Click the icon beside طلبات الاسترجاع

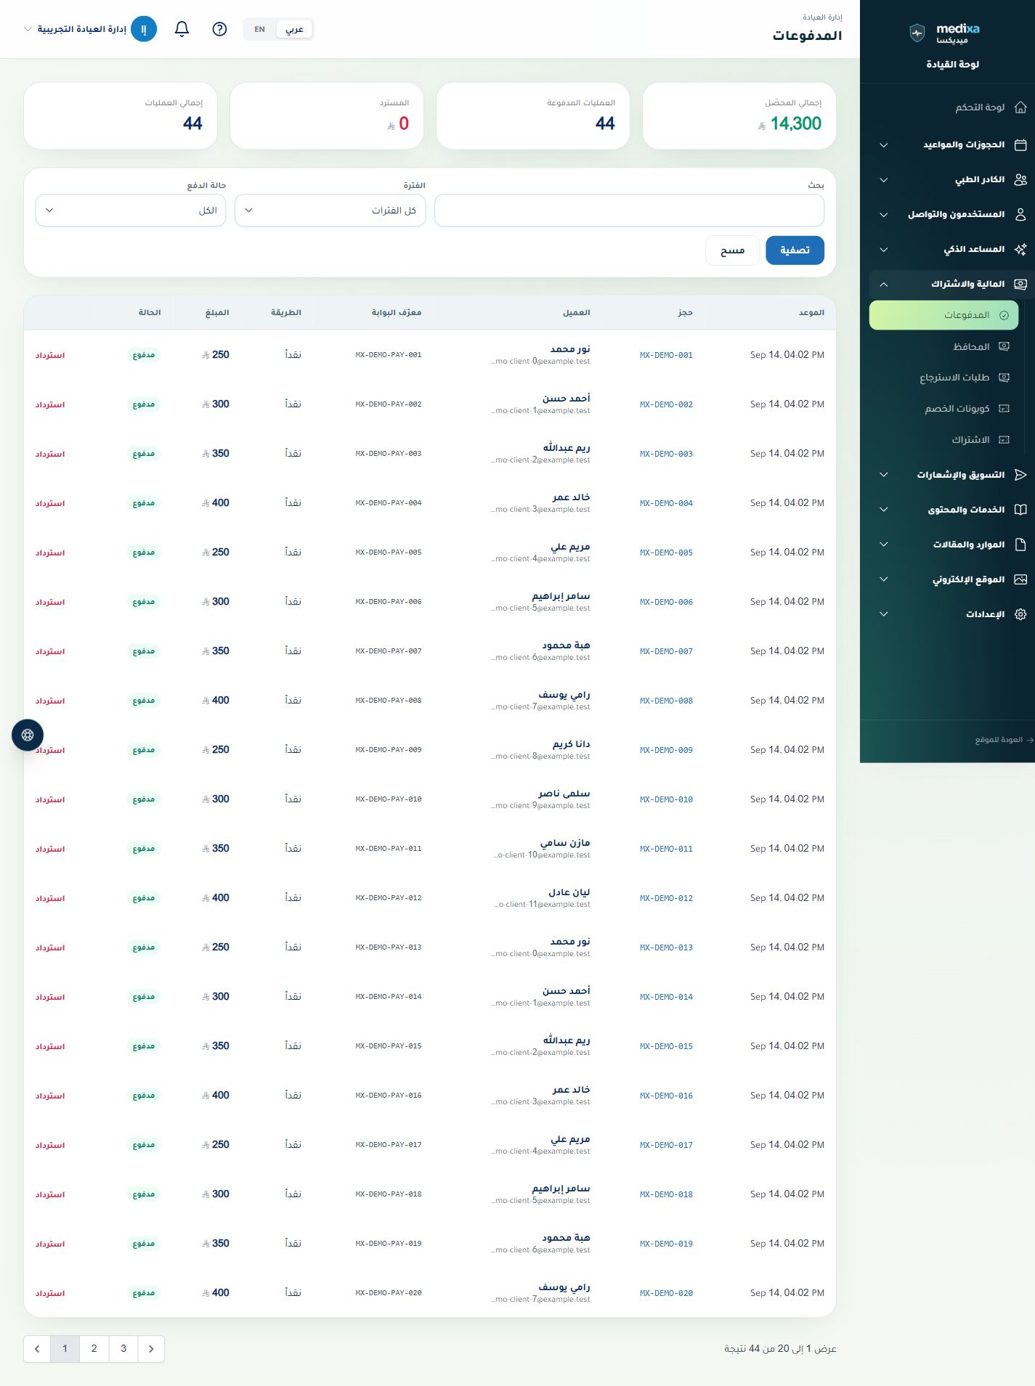coord(1004,378)
